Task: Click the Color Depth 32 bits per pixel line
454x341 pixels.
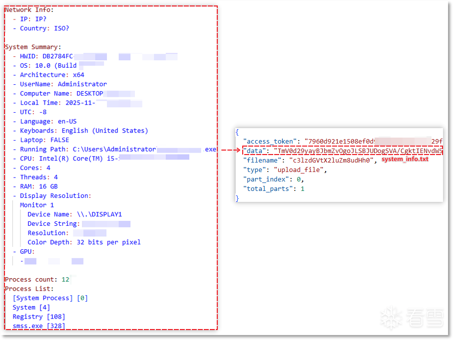Action: (84, 242)
